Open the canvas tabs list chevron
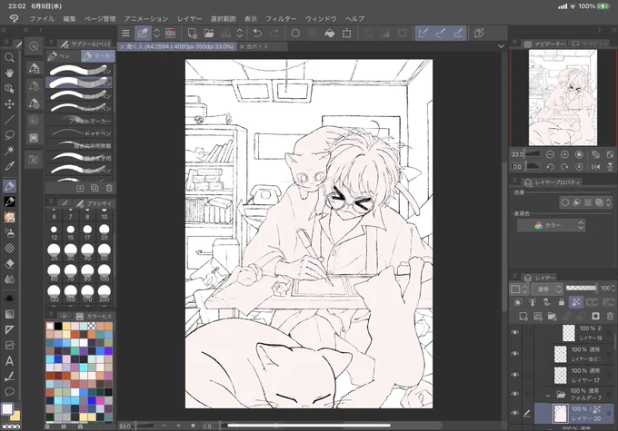Screen dimensions: 618x431 [x=501, y=46]
